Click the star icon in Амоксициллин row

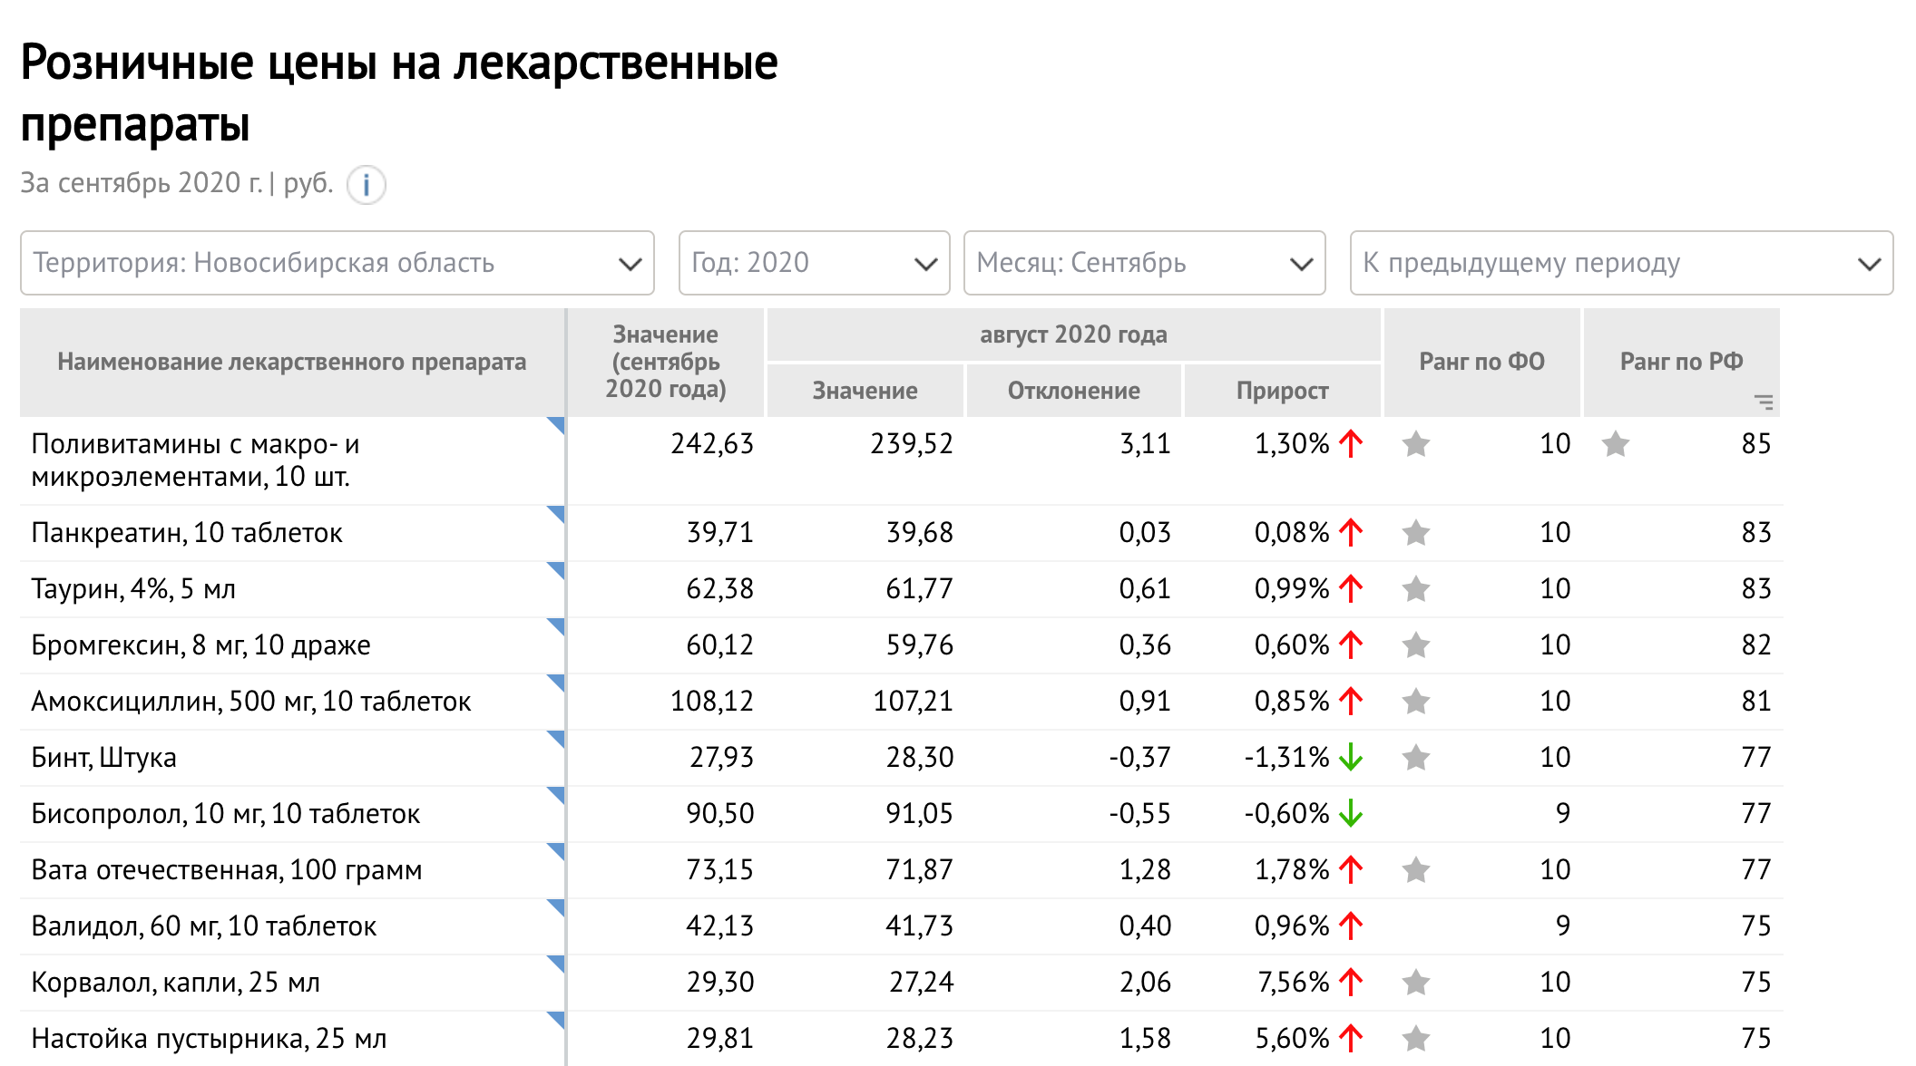coord(1416,702)
